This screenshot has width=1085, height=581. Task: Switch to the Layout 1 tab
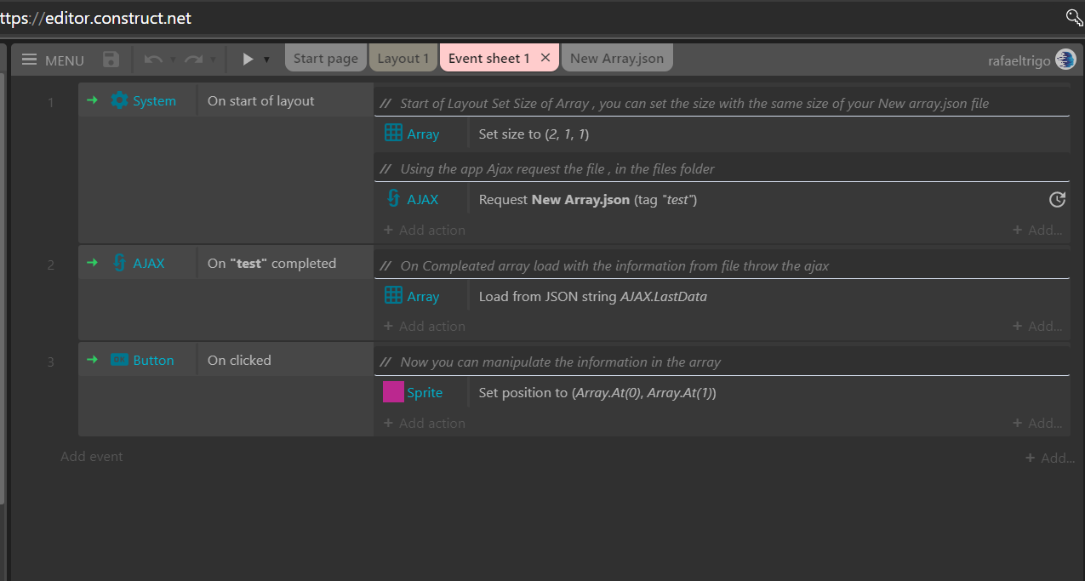[x=403, y=59]
